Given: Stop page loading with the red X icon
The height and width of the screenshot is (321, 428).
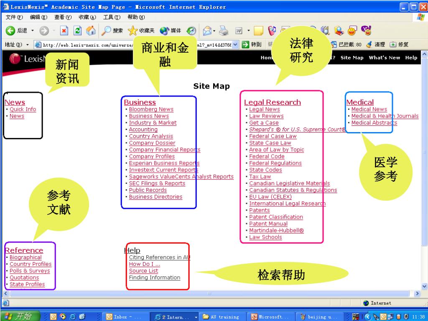Looking at the screenshot, I should click(64, 31).
